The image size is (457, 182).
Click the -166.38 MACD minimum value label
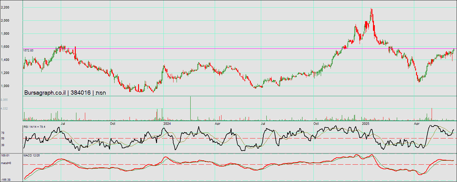click(6, 180)
